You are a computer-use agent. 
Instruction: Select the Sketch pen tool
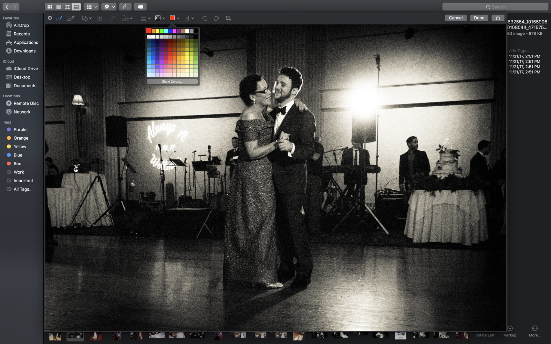click(59, 18)
